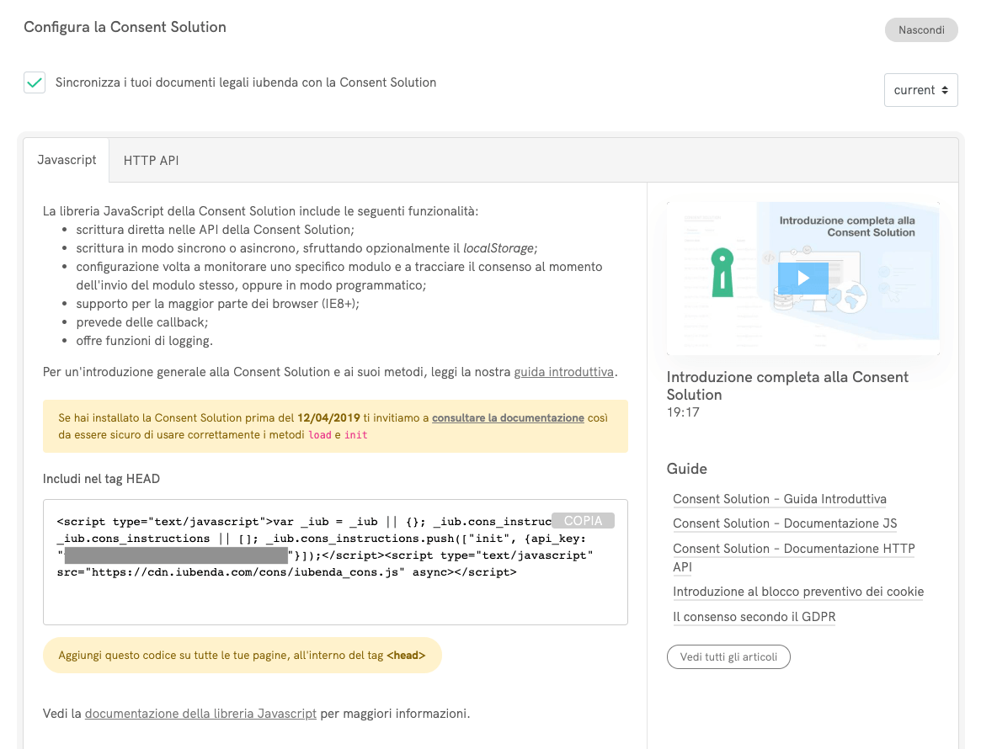Open 'Introduzione al blocco preventivo dei cookie'
The image size is (981, 749).
pos(797,592)
